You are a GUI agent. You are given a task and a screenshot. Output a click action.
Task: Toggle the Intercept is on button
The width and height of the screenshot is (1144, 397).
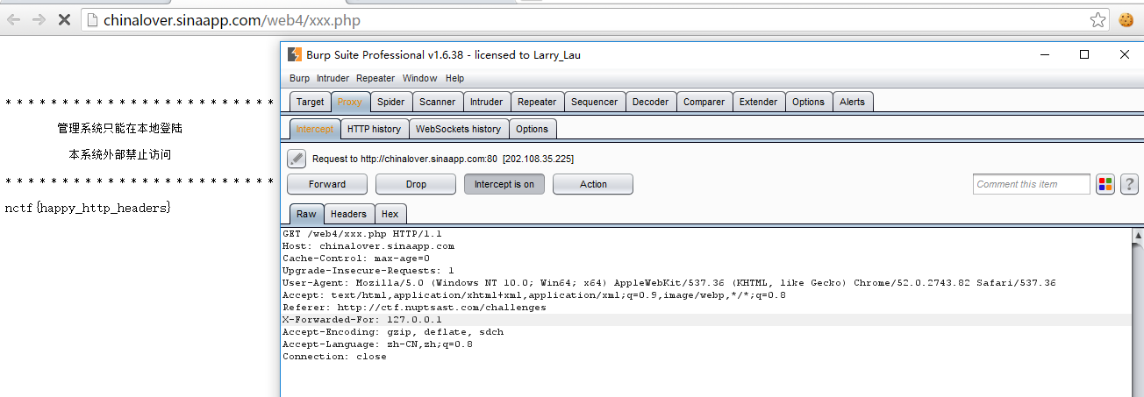(x=504, y=184)
